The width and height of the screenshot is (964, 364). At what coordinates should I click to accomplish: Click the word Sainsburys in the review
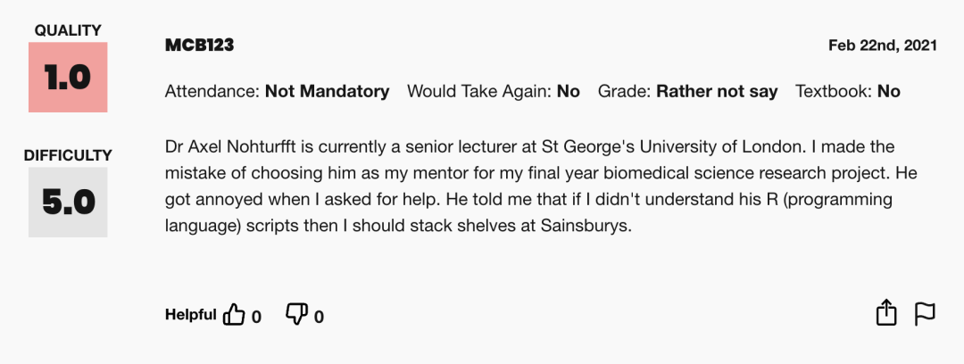click(x=586, y=226)
